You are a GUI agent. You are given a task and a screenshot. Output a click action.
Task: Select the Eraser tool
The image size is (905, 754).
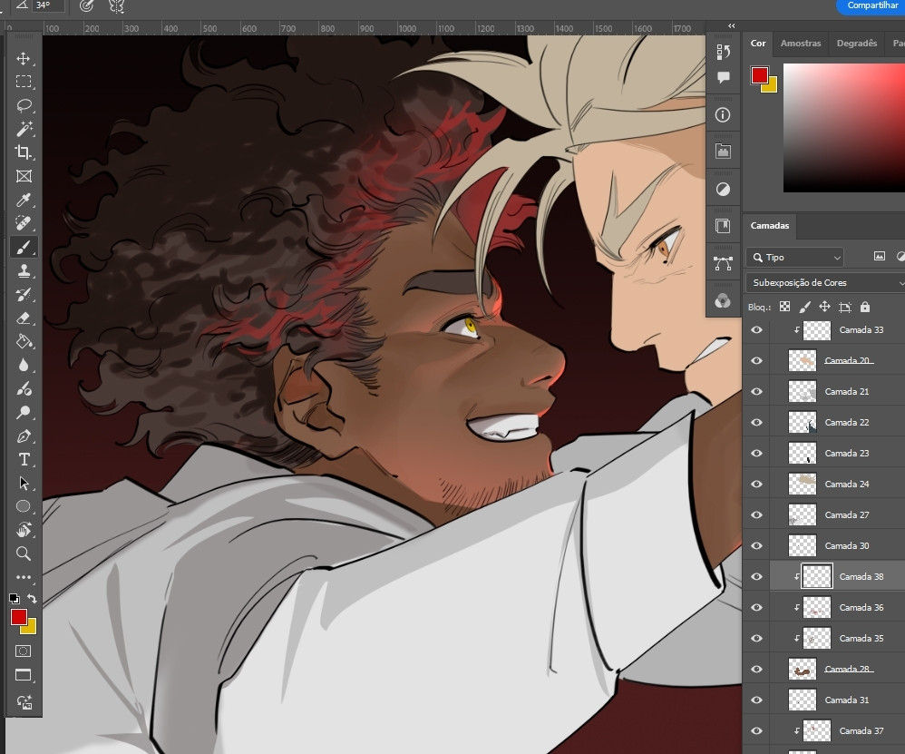click(x=23, y=318)
